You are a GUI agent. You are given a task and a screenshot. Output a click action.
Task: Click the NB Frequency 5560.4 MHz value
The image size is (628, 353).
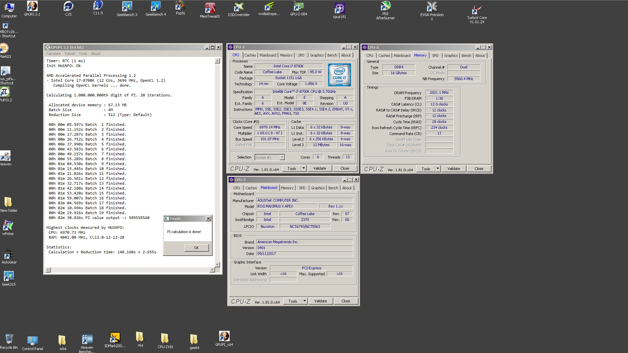click(463, 79)
